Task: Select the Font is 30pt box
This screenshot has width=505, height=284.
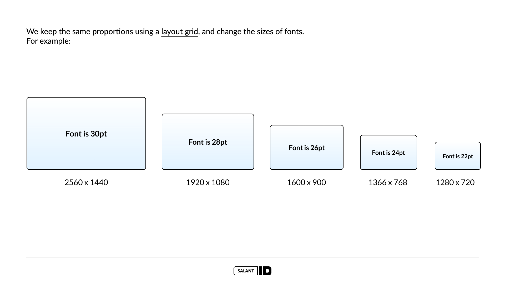Action: (86, 134)
